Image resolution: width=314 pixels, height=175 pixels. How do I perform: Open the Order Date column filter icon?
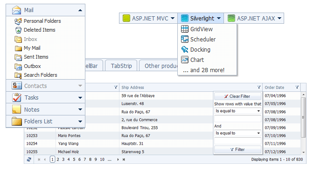pyautogui.click(x=297, y=87)
